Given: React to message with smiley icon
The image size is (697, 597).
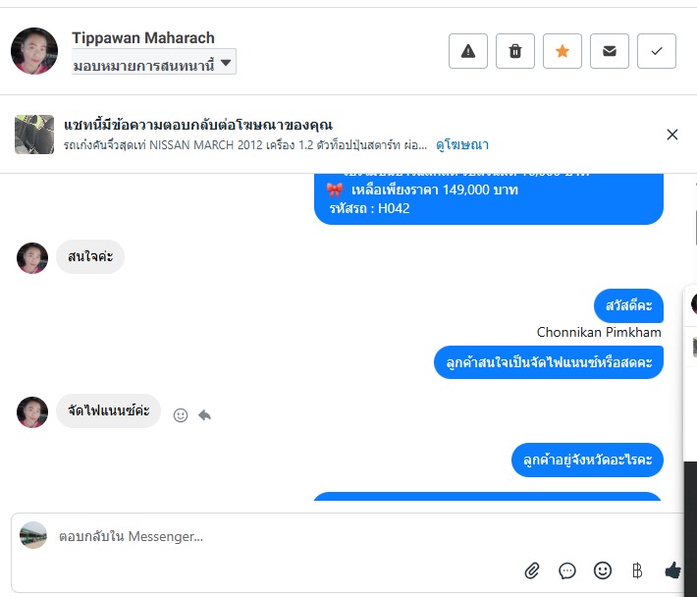Looking at the screenshot, I should [181, 414].
